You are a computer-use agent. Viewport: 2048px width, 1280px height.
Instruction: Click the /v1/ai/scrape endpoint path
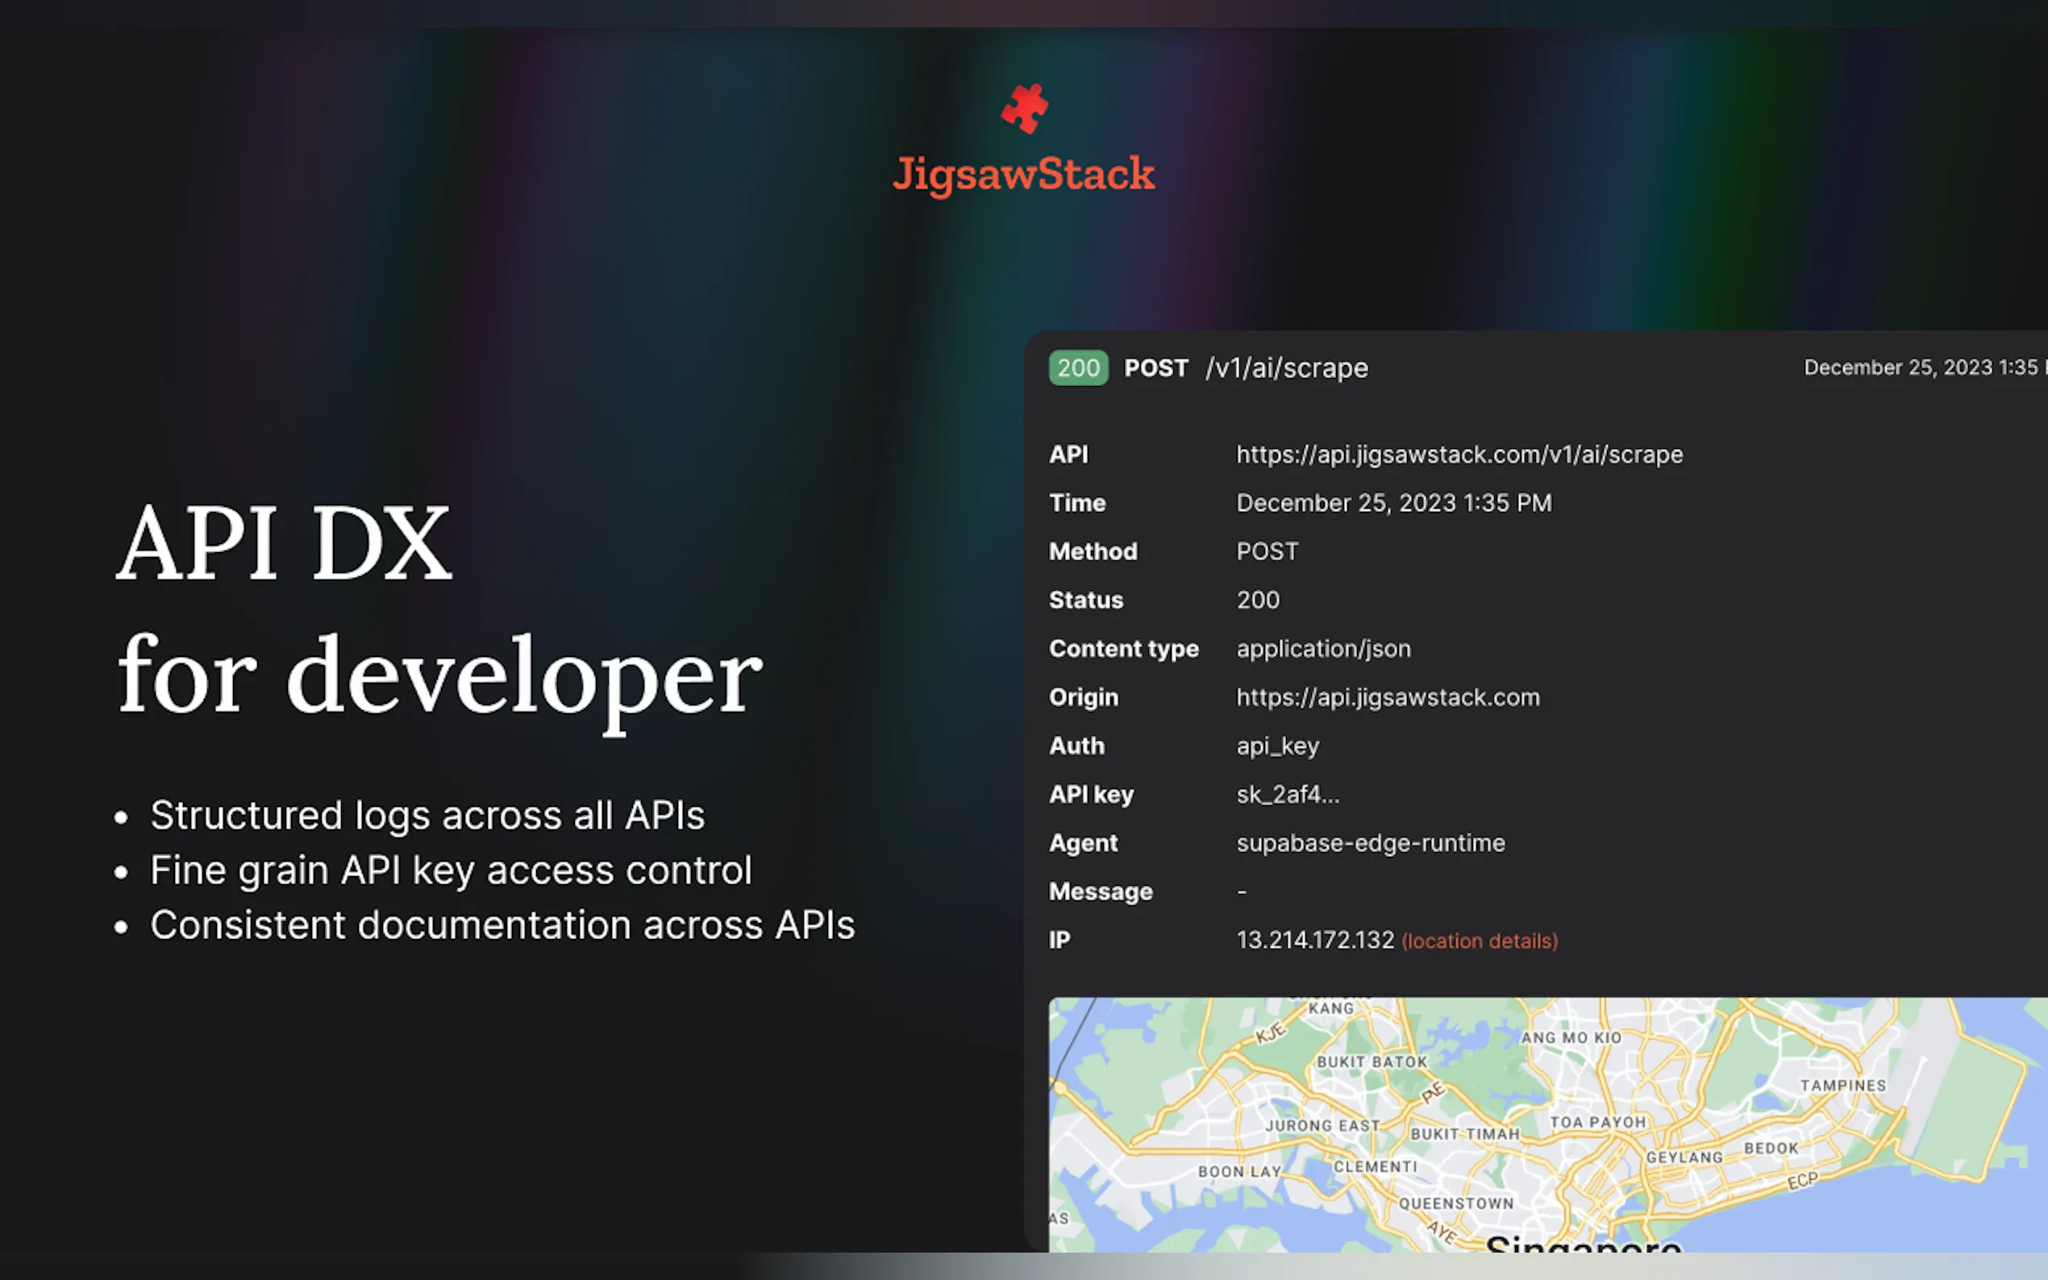coord(1286,368)
